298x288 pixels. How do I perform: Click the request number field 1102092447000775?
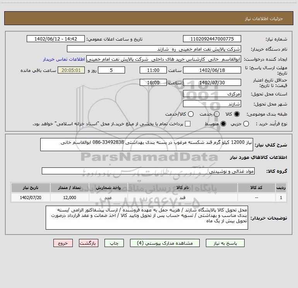point(212,39)
